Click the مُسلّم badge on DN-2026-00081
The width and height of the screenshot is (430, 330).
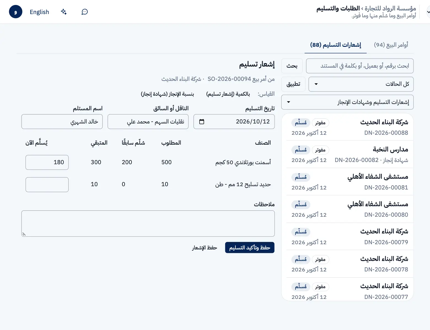(301, 177)
